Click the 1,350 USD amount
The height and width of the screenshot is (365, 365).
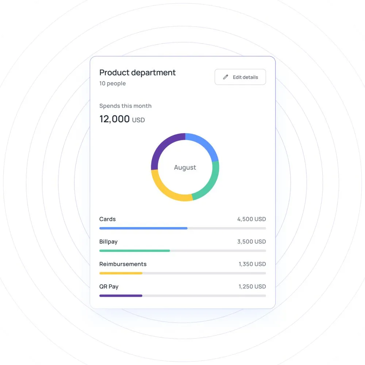pyautogui.click(x=252, y=264)
